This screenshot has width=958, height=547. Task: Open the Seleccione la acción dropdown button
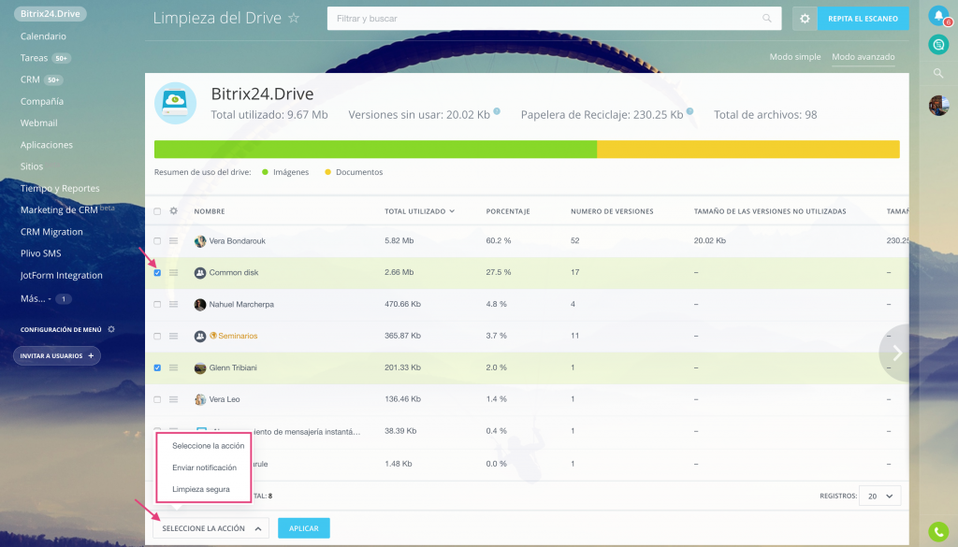point(210,528)
